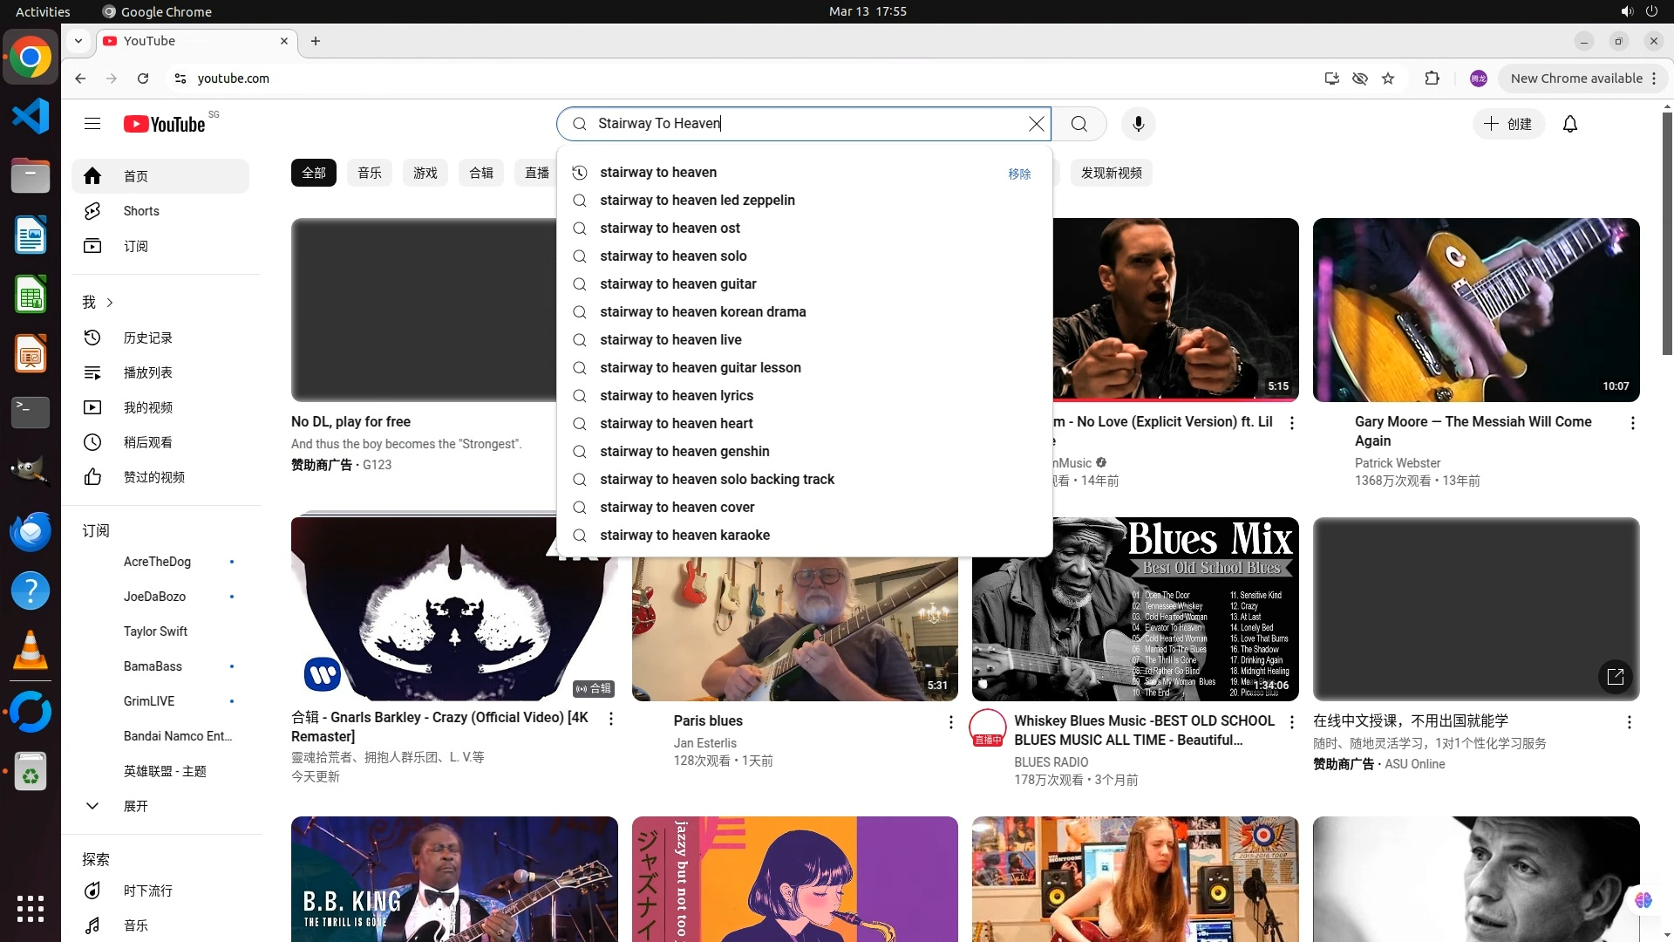Toggle system volume in the top bar

coord(1626,11)
